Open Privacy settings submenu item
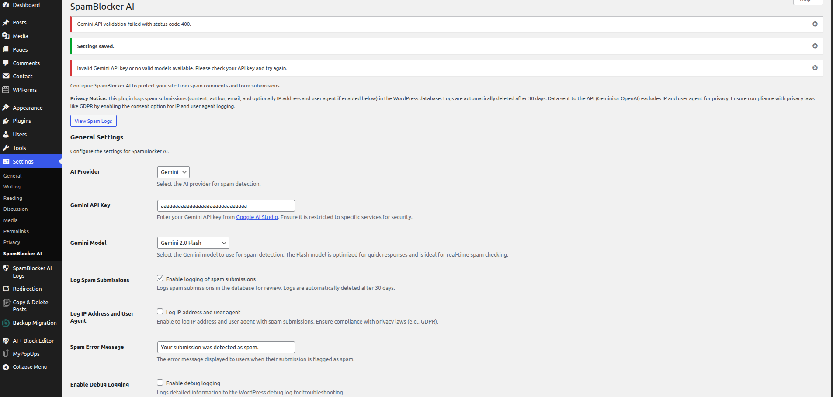This screenshot has width=833, height=397. (x=12, y=242)
